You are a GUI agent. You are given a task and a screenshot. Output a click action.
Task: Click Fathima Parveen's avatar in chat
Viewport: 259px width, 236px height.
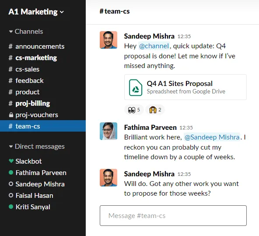pyautogui.click(x=108, y=131)
